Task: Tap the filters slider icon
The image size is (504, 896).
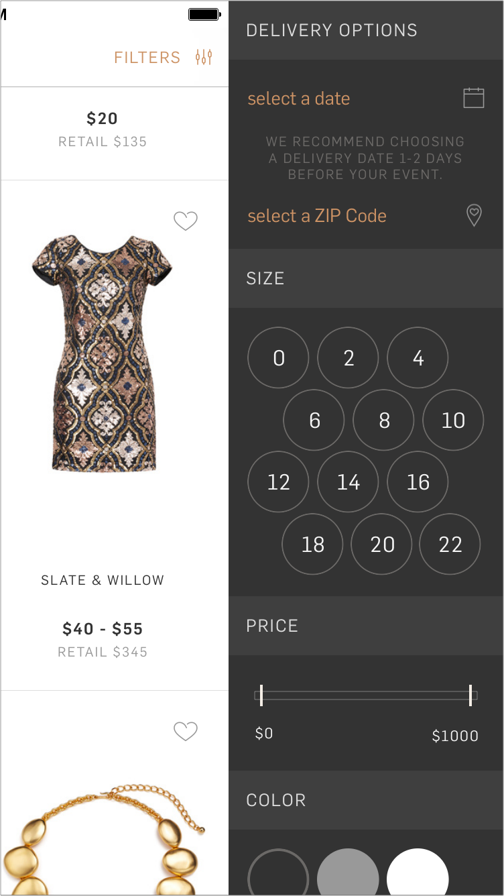Action: (204, 58)
